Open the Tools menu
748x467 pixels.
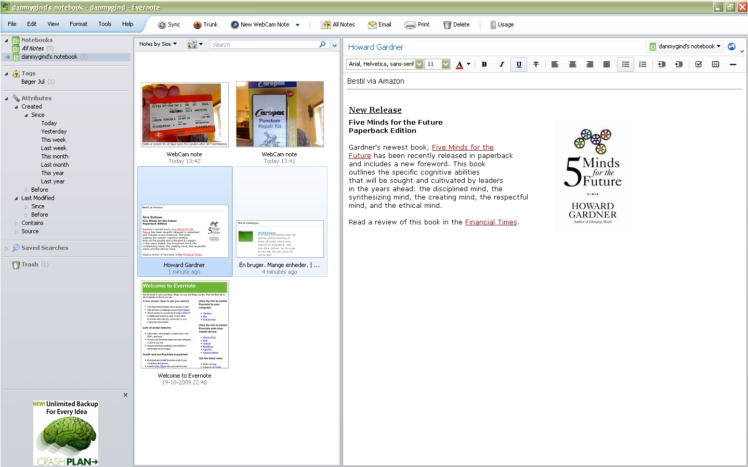coord(105,24)
